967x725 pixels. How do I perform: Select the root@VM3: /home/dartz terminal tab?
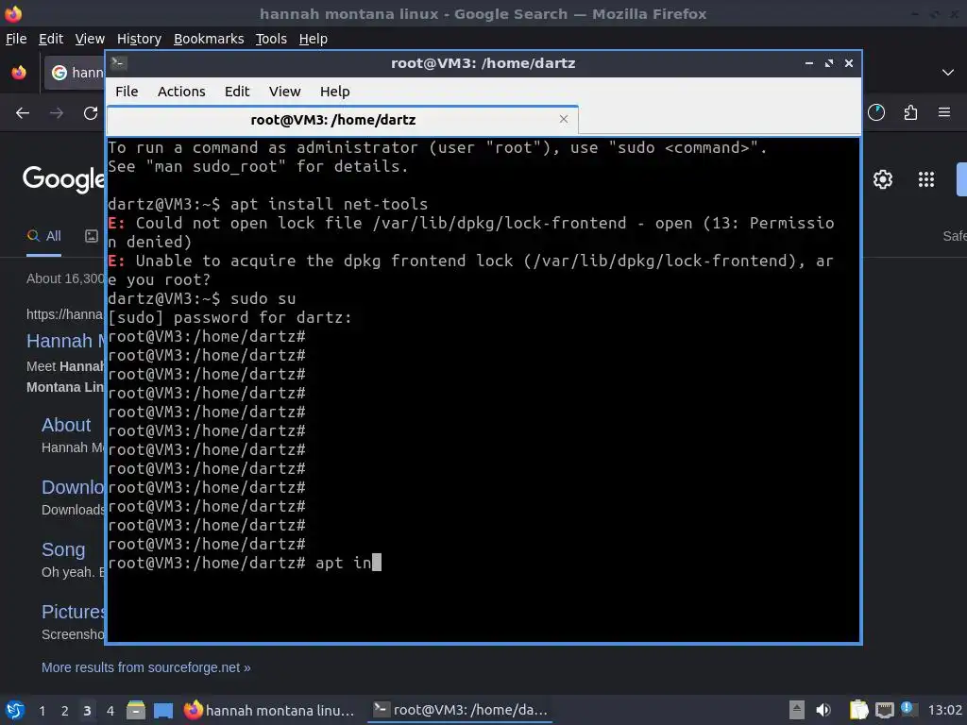(x=342, y=120)
